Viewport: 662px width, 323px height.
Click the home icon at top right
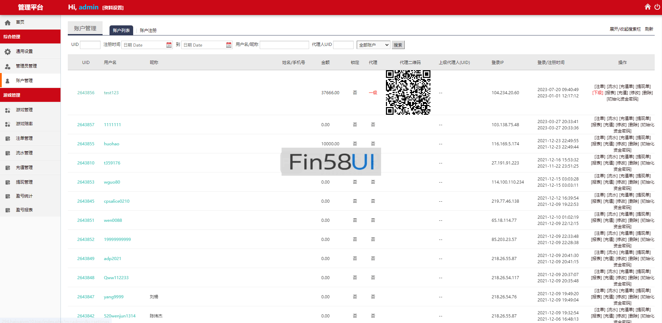(x=647, y=7)
